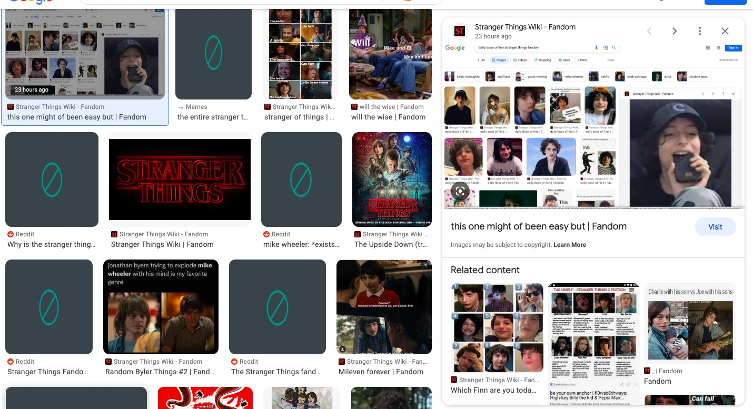This screenshot has width=753, height=409.
Task: Open the Learn More copyright link
Action: (570, 245)
